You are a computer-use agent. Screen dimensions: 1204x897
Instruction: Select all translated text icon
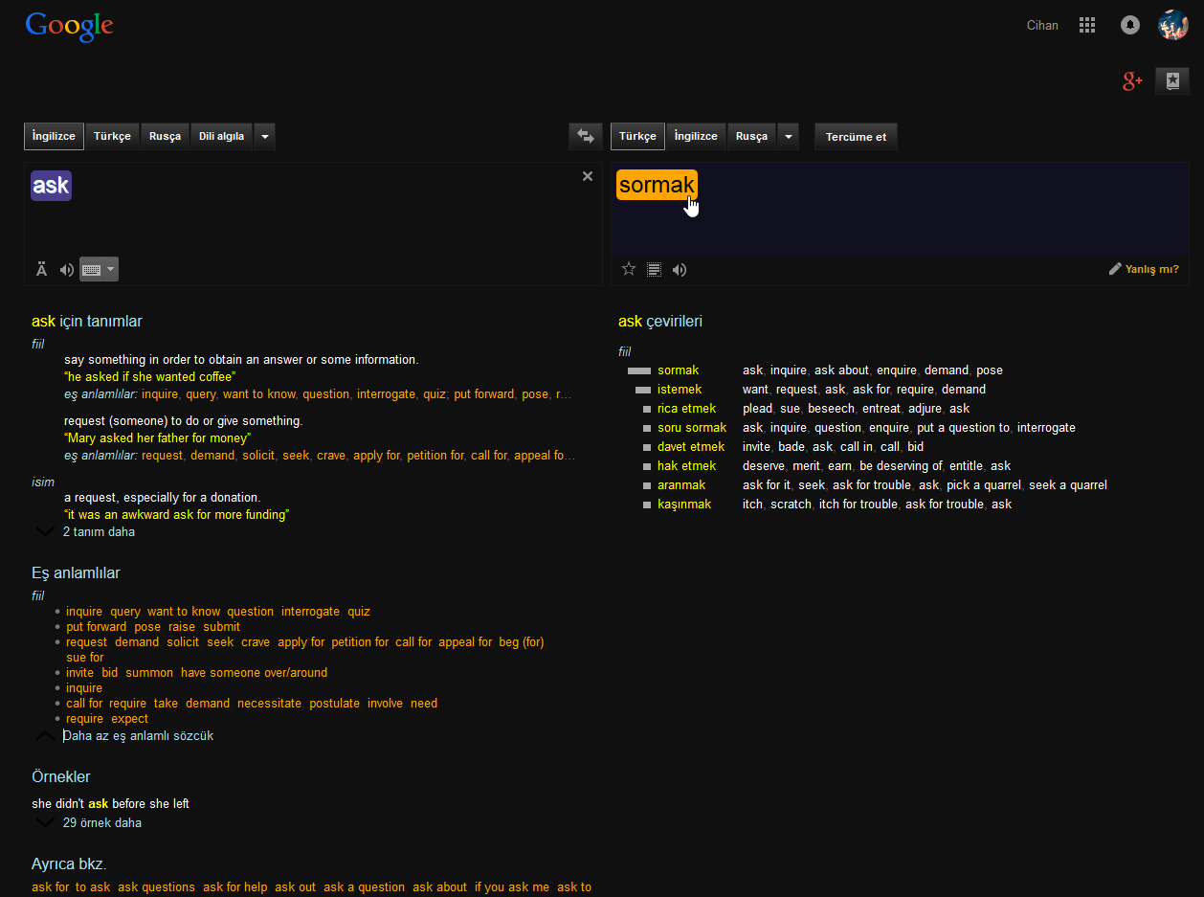(655, 269)
